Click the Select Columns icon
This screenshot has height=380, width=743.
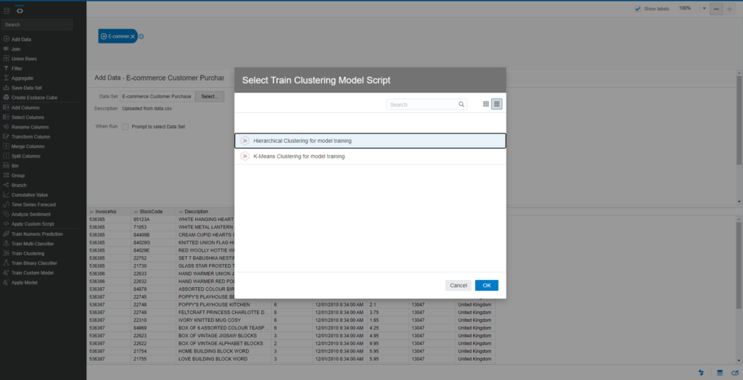click(x=6, y=117)
